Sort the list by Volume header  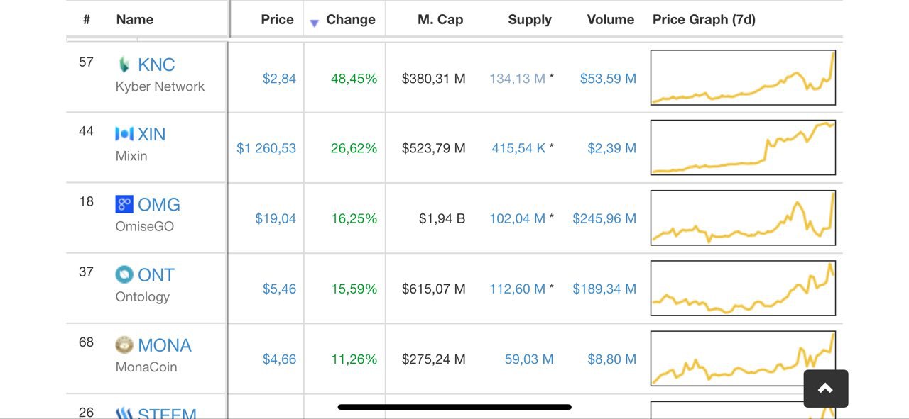(x=611, y=20)
